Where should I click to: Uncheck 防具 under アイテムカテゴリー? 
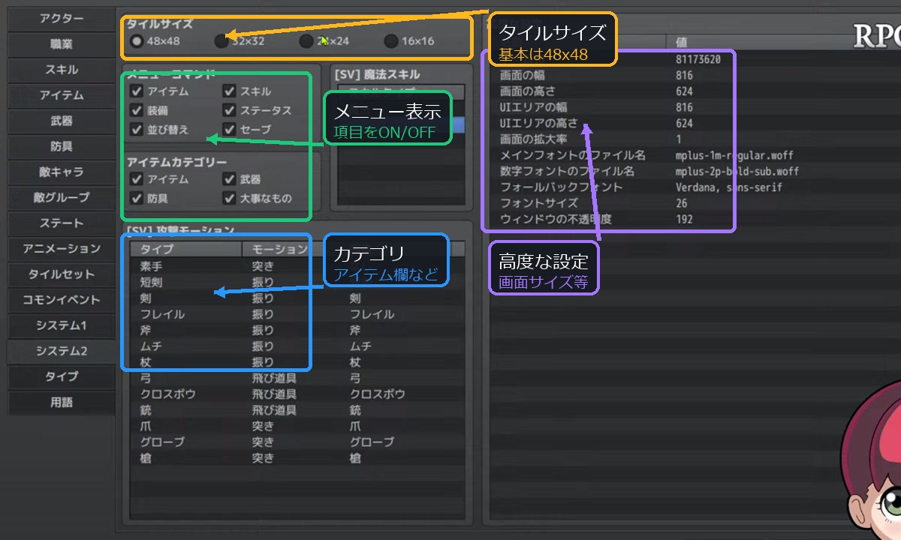137,198
